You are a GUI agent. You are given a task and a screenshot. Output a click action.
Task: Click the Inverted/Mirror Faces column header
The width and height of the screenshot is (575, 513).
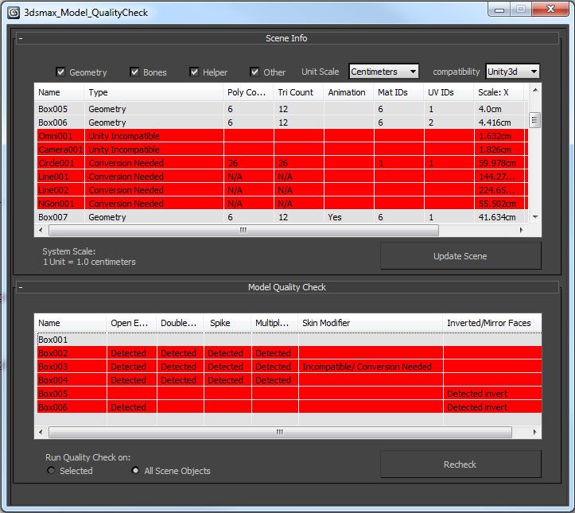pos(492,323)
